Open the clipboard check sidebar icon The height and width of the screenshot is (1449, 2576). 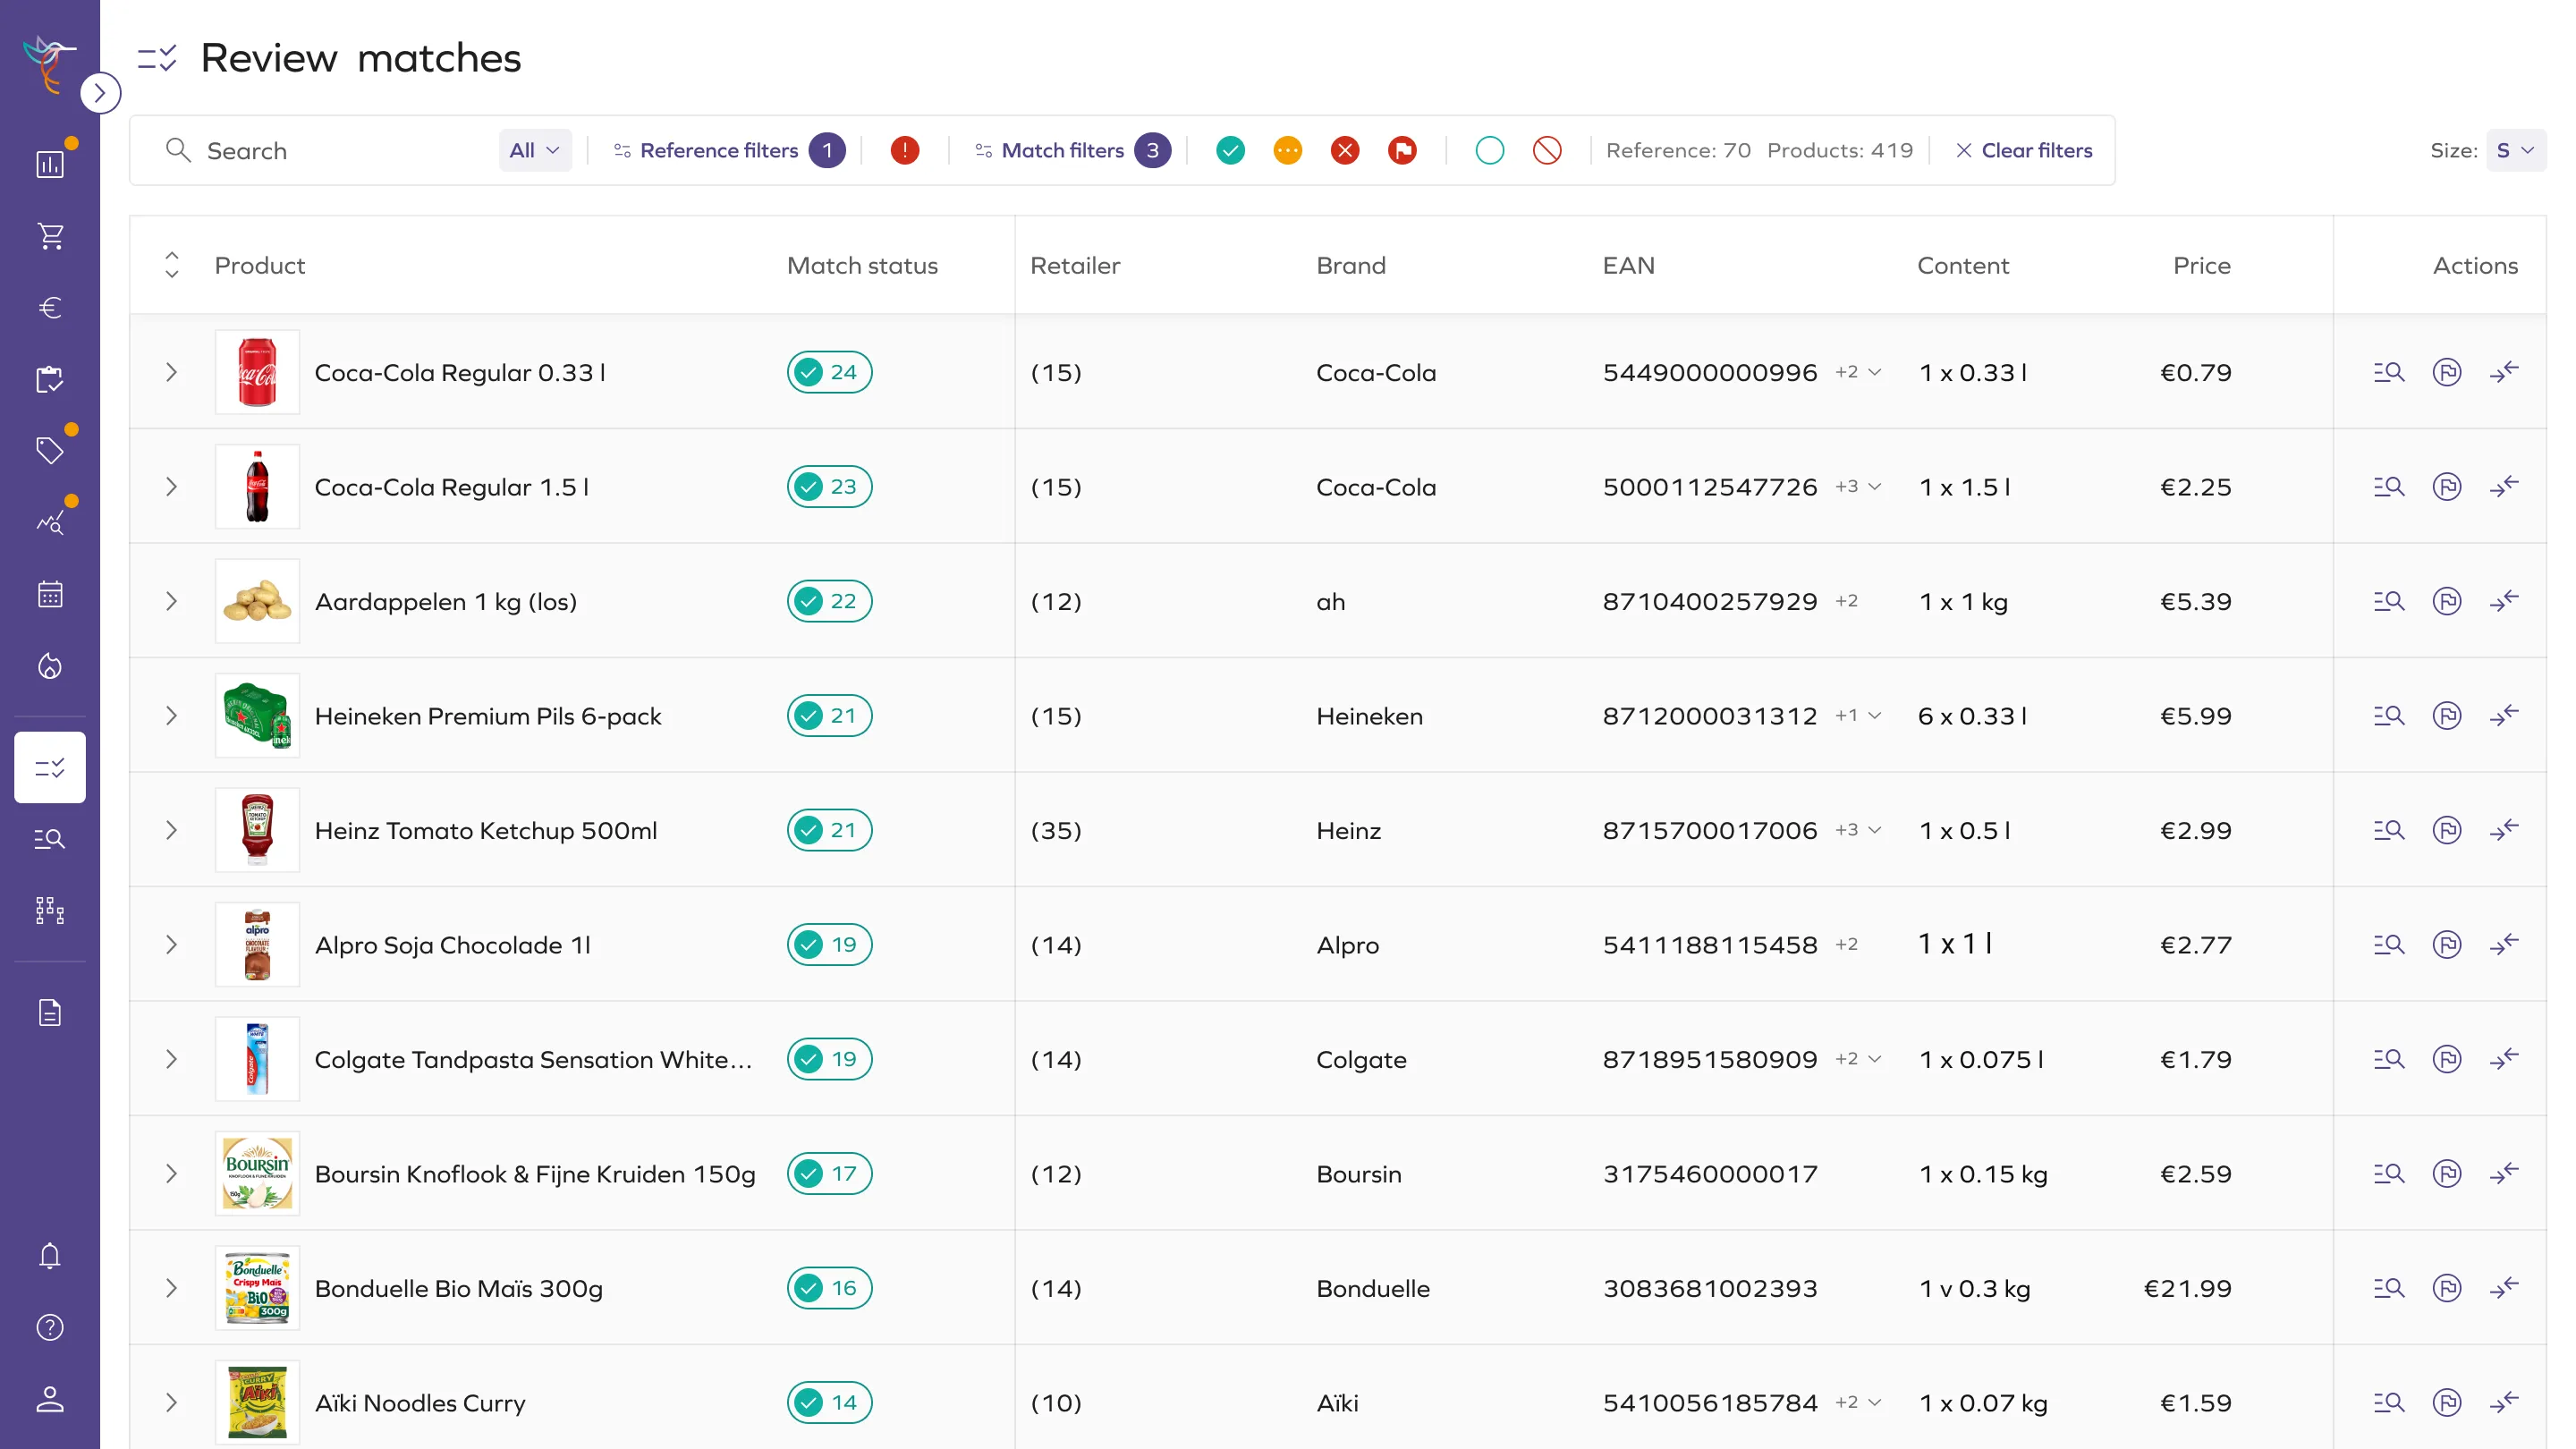(50, 380)
